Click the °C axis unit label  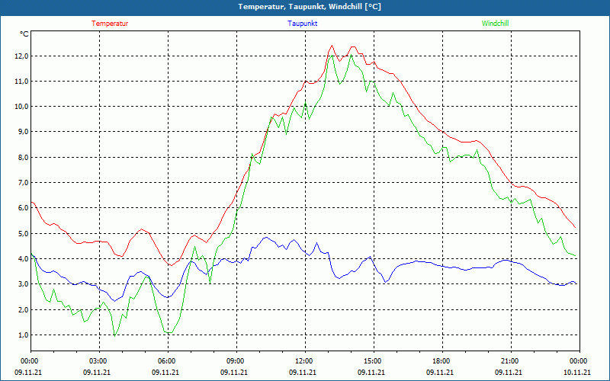coord(24,34)
